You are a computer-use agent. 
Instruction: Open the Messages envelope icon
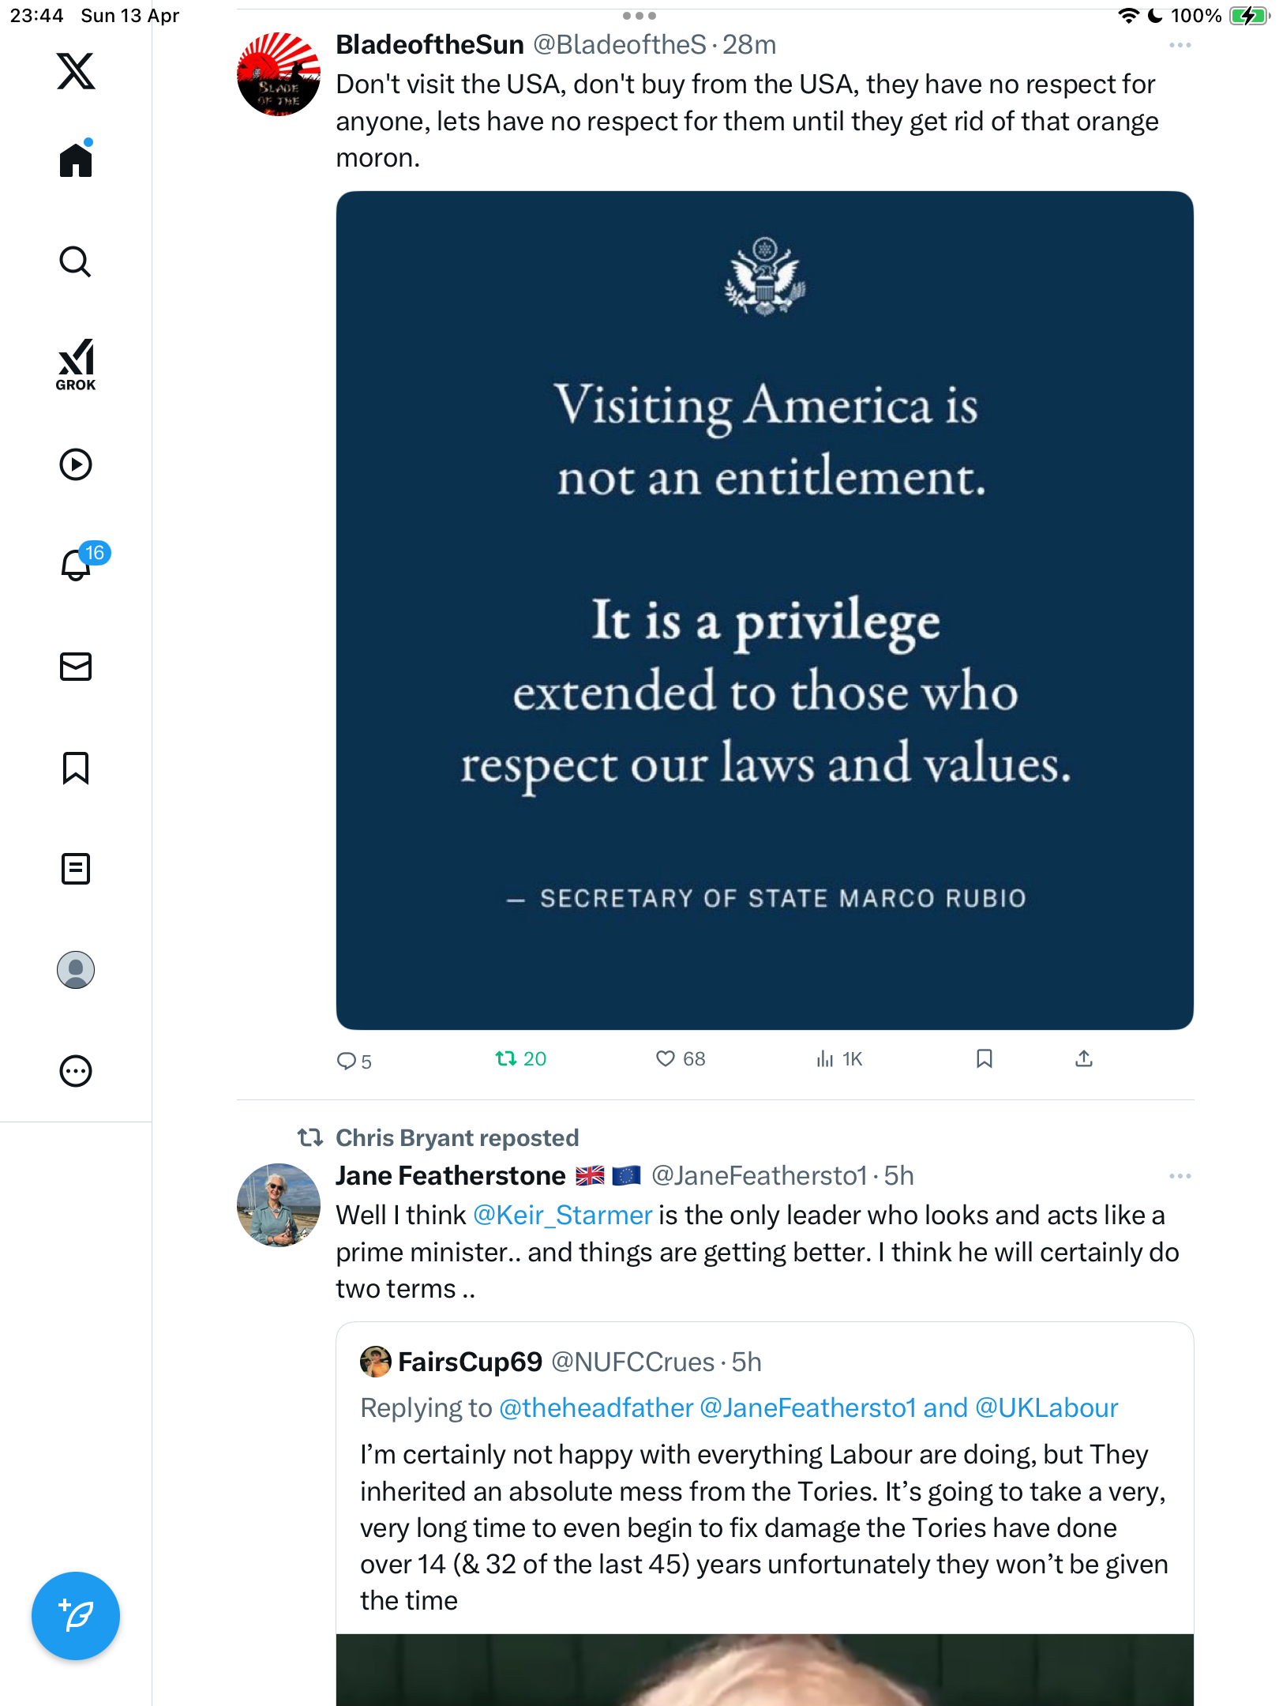pos(76,667)
